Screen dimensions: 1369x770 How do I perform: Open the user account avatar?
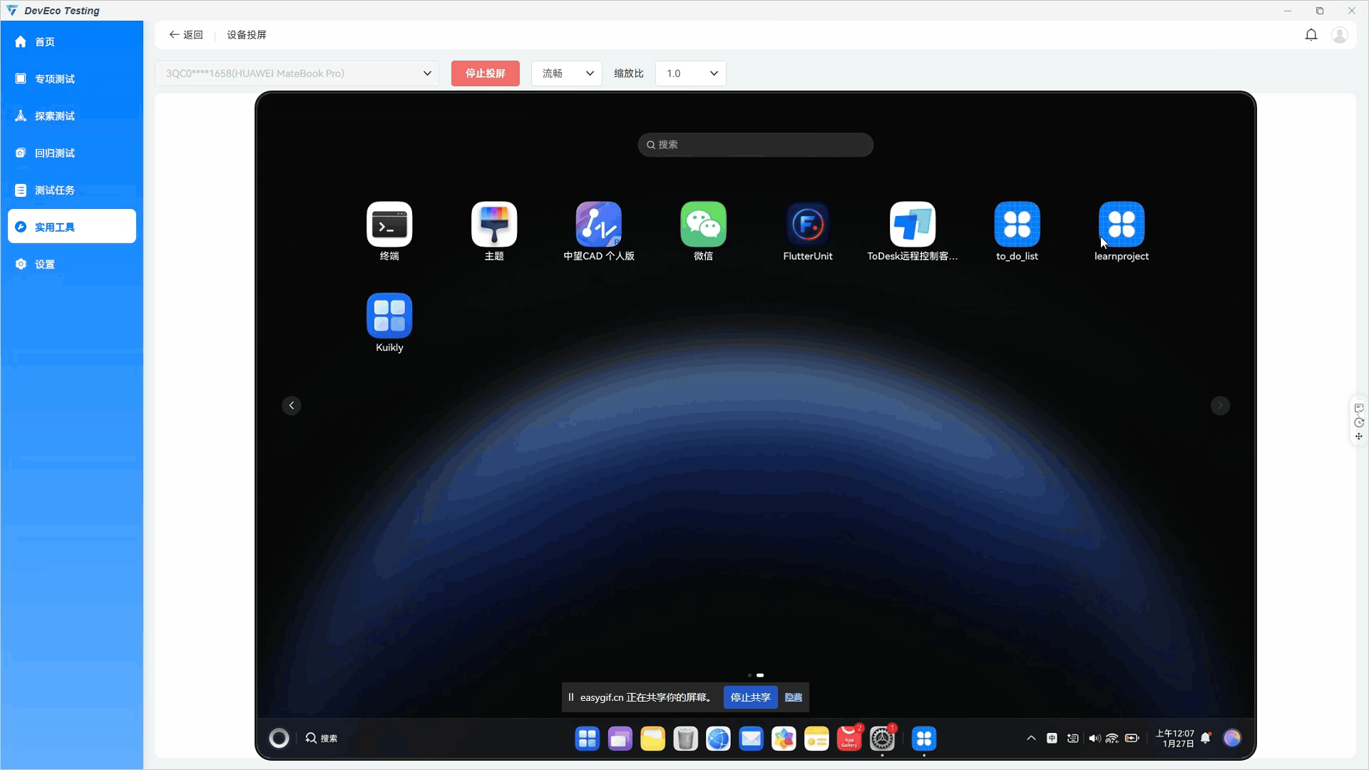(1340, 35)
